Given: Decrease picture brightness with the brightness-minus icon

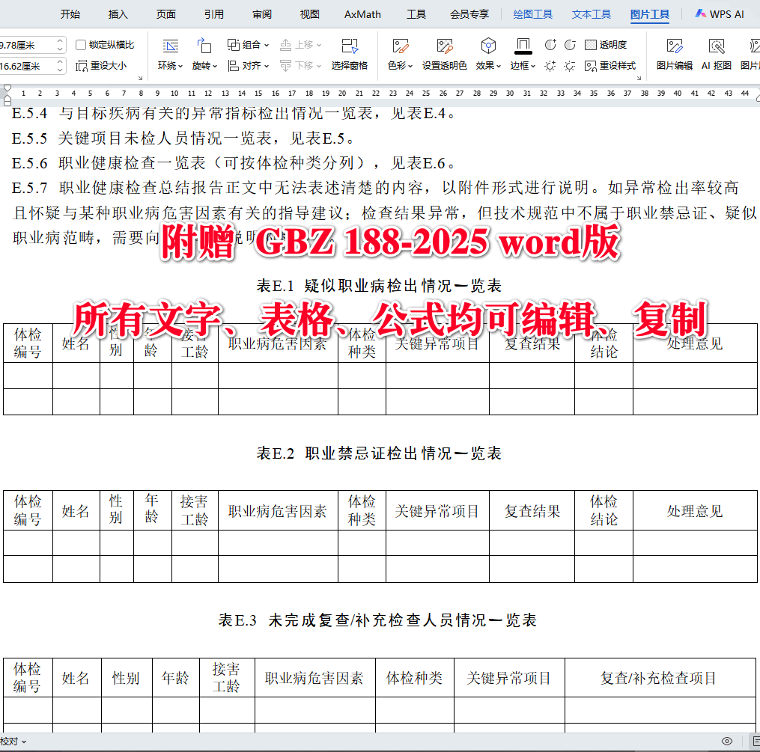Looking at the screenshot, I should (571, 66).
